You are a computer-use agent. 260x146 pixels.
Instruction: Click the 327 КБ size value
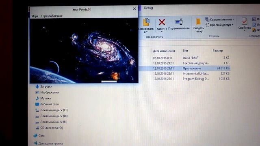point(225,73)
